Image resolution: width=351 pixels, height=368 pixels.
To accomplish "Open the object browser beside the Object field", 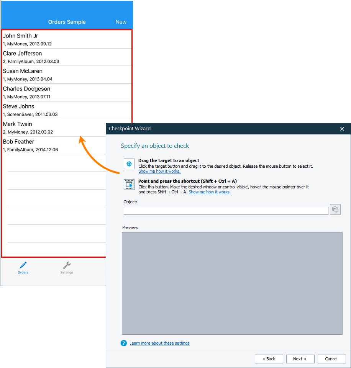I will [x=335, y=209].
